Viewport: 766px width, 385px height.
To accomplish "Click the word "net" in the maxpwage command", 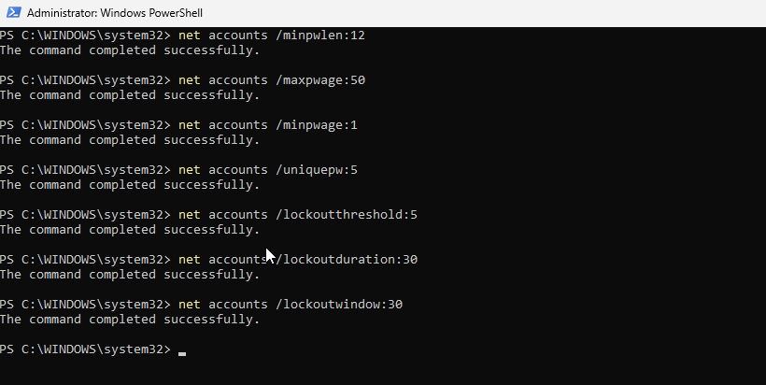I will 190,79.
